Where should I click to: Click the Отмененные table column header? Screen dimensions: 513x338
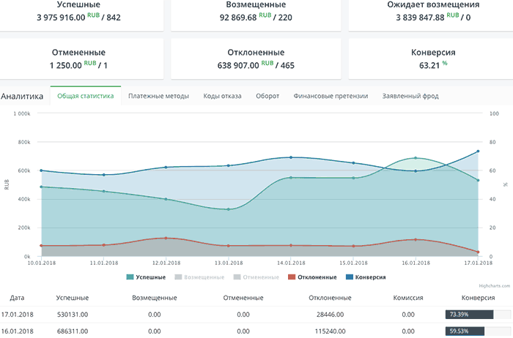[243, 298]
